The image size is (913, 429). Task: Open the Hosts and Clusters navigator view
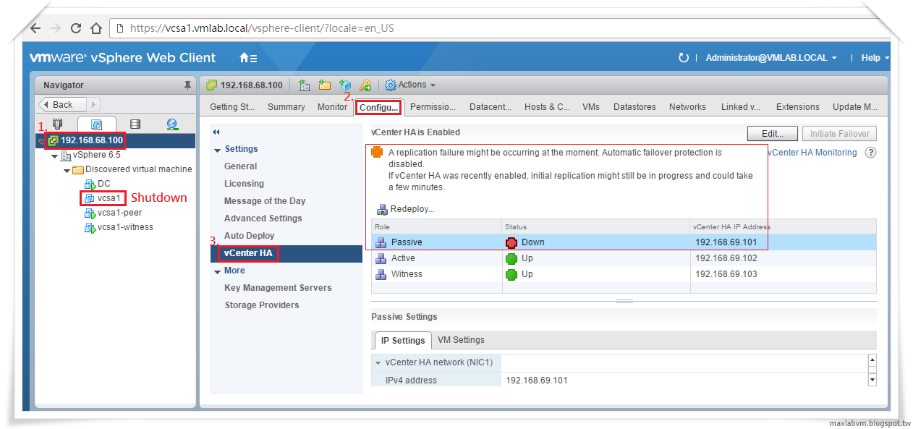click(58, 124)
